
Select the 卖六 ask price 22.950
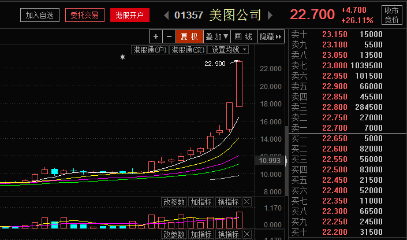coord(335,76)
